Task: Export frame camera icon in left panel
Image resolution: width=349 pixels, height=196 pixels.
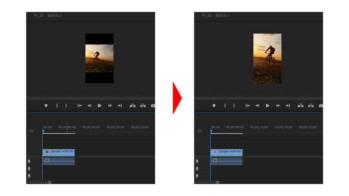Action: (x=153, y=105)
